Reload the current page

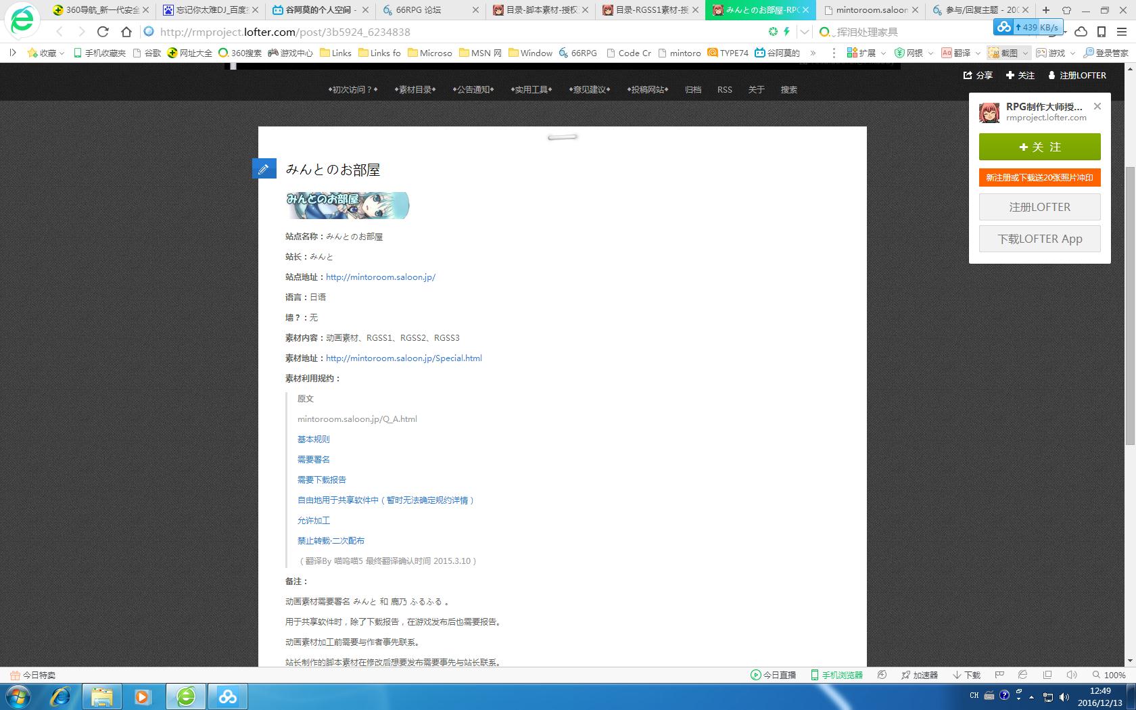[x=103, y=32]
